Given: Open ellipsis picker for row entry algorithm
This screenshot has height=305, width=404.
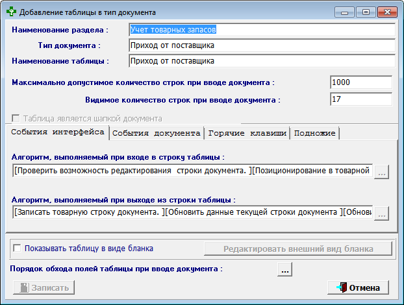Looking at the screenshot, I should [381, 171].
